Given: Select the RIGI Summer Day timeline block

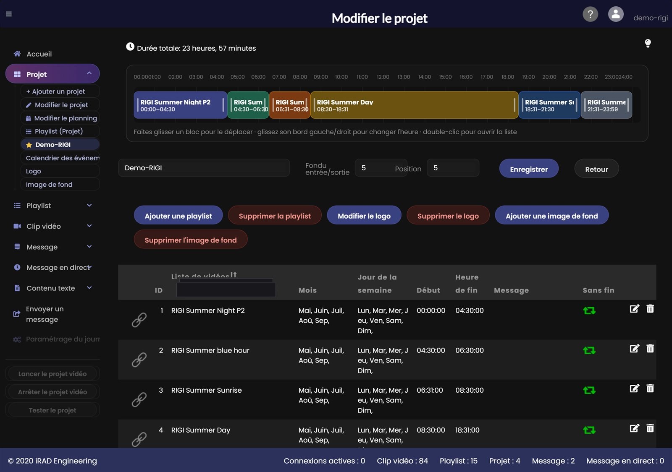Looking at the screenshot, I should click(414, 105).
